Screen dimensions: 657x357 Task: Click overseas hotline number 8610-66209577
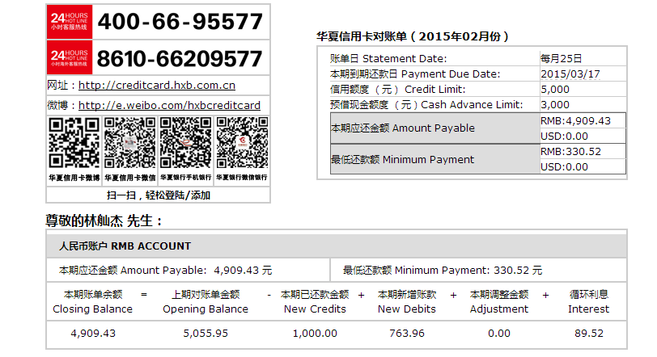pos(180,58)
